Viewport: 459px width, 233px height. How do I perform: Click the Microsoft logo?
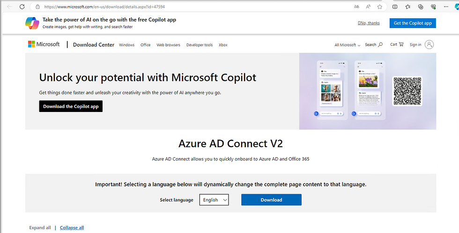click(x=44, y=44)
